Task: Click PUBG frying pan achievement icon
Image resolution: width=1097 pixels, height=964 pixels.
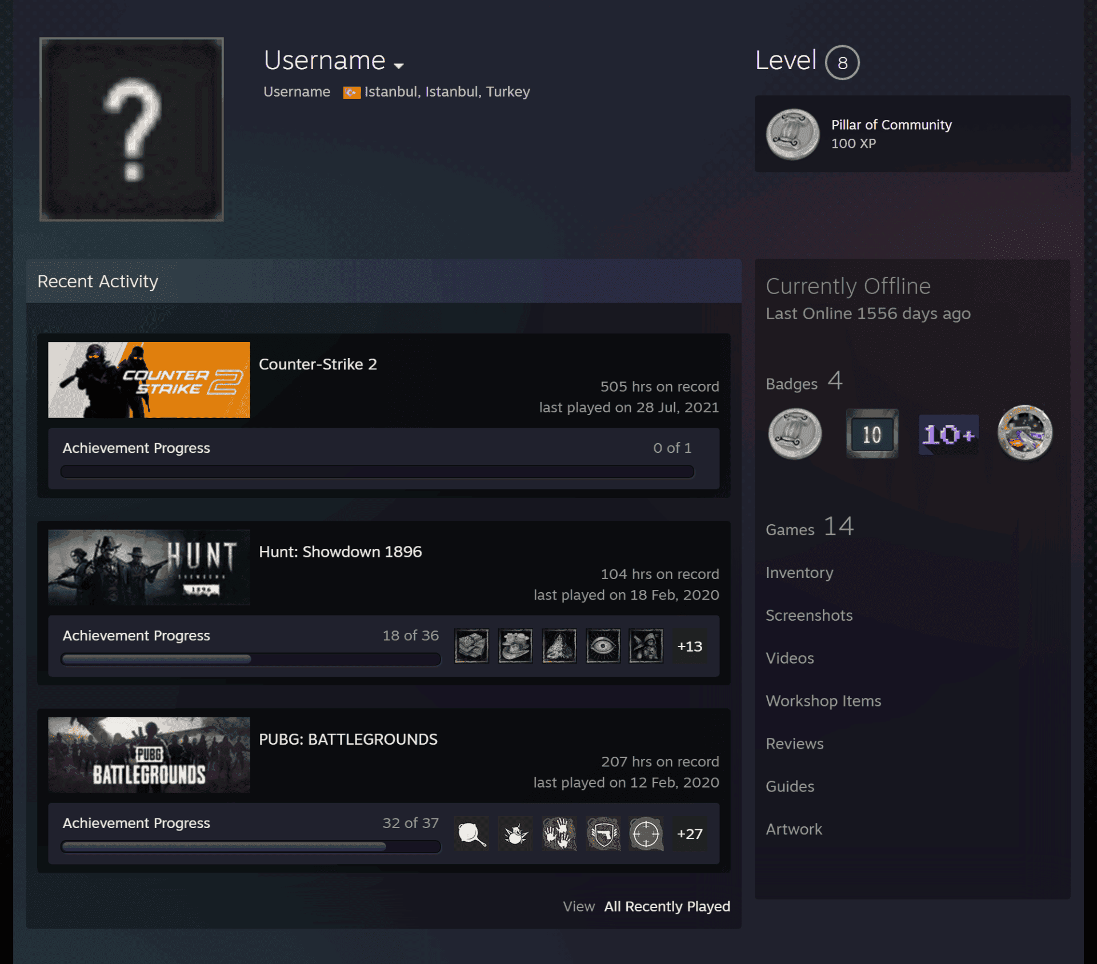Action: pos(471,834)
